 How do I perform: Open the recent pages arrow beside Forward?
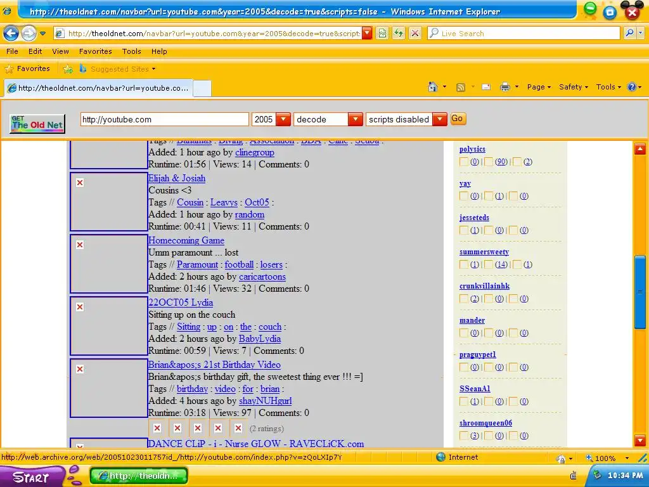[x=42, y=34]
